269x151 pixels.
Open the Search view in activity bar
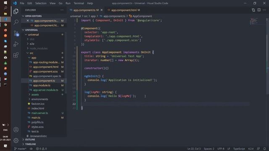click(16, 22)
